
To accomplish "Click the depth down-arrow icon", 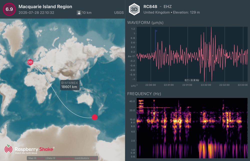I will coord(79,12).
